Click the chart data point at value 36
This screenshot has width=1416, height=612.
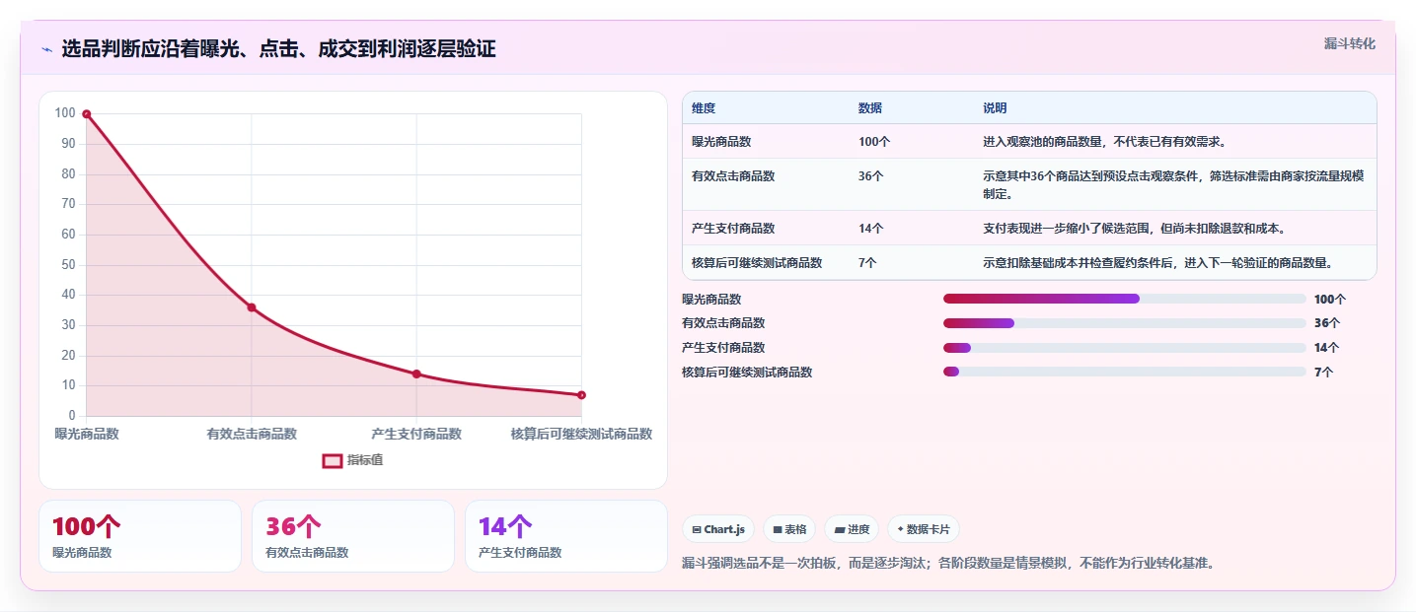tap(252, 307)
